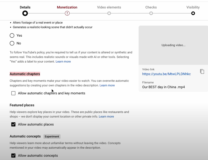Select No for altered content
This screenshot has height=160, width=208.
pyautogui.click(x=12, y=43)
